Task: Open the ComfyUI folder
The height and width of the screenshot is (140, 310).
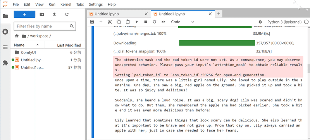Action: coord(28,52)
